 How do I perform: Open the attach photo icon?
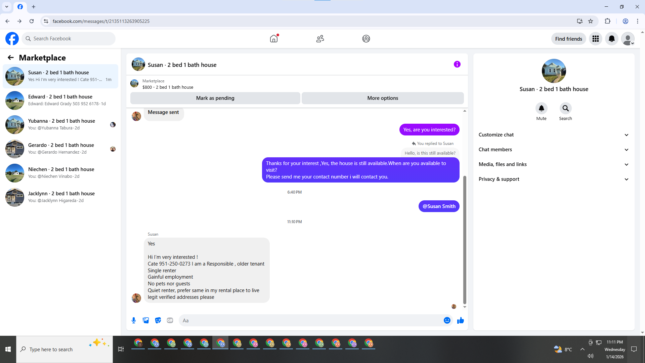tap(146, 320)
